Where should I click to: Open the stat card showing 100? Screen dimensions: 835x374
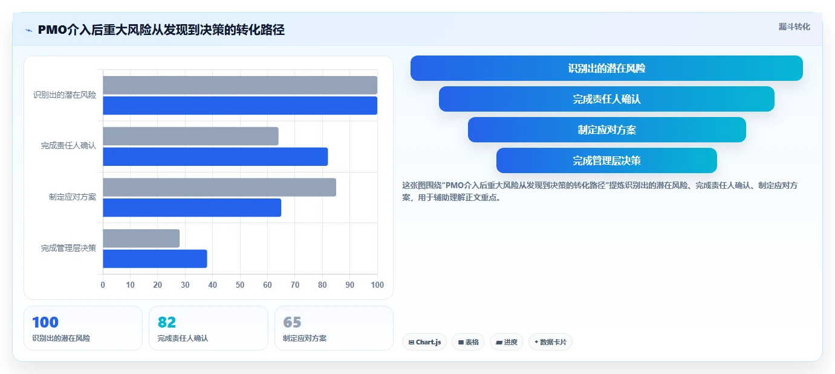(x=83, y=328)
